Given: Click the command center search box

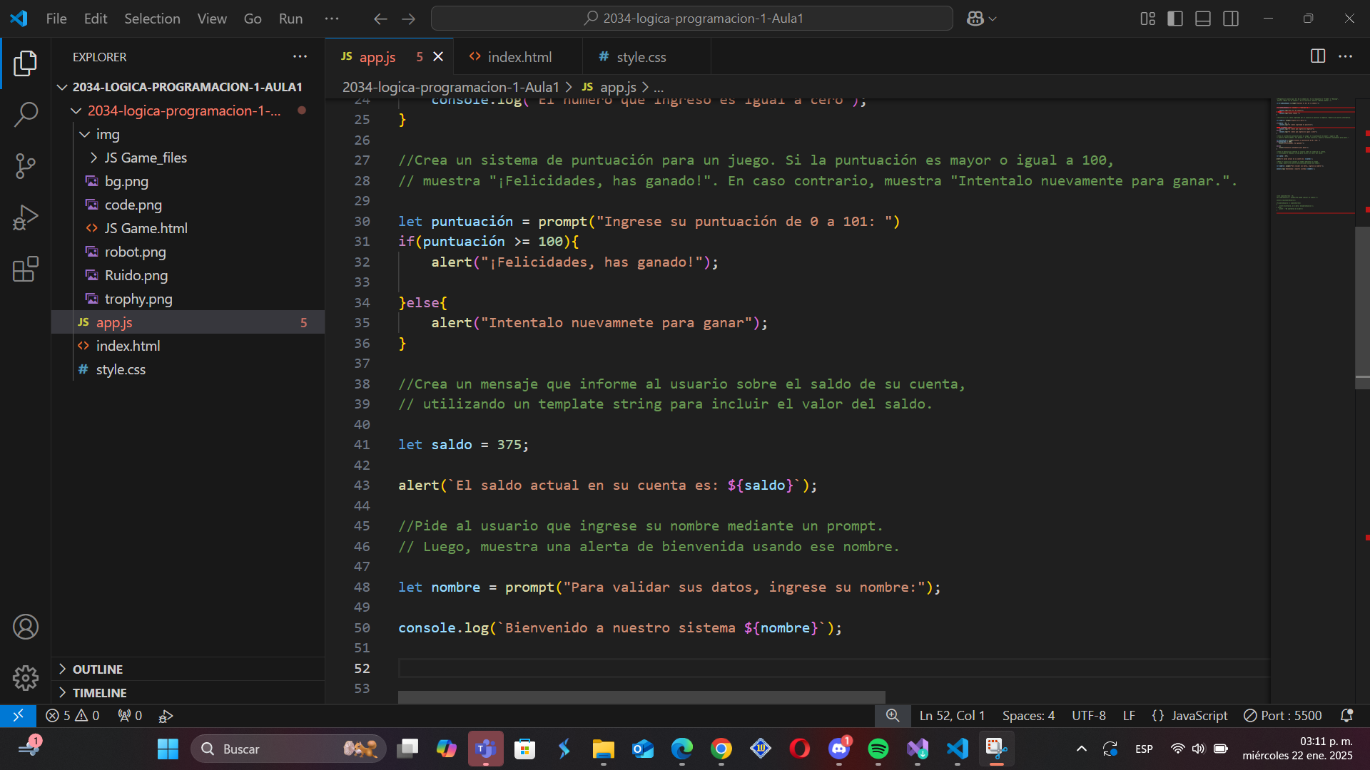Looking at the screenshot, I should pos(692,19).
